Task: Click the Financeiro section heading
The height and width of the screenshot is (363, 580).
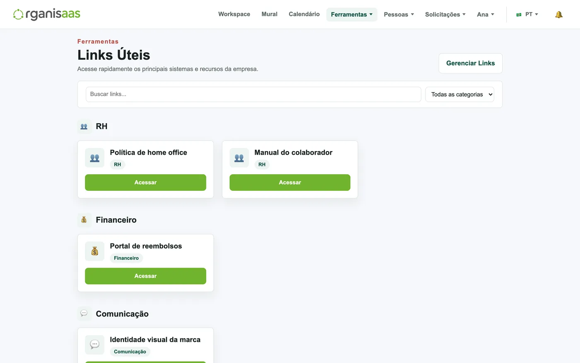Action: [x=116, y=220]
